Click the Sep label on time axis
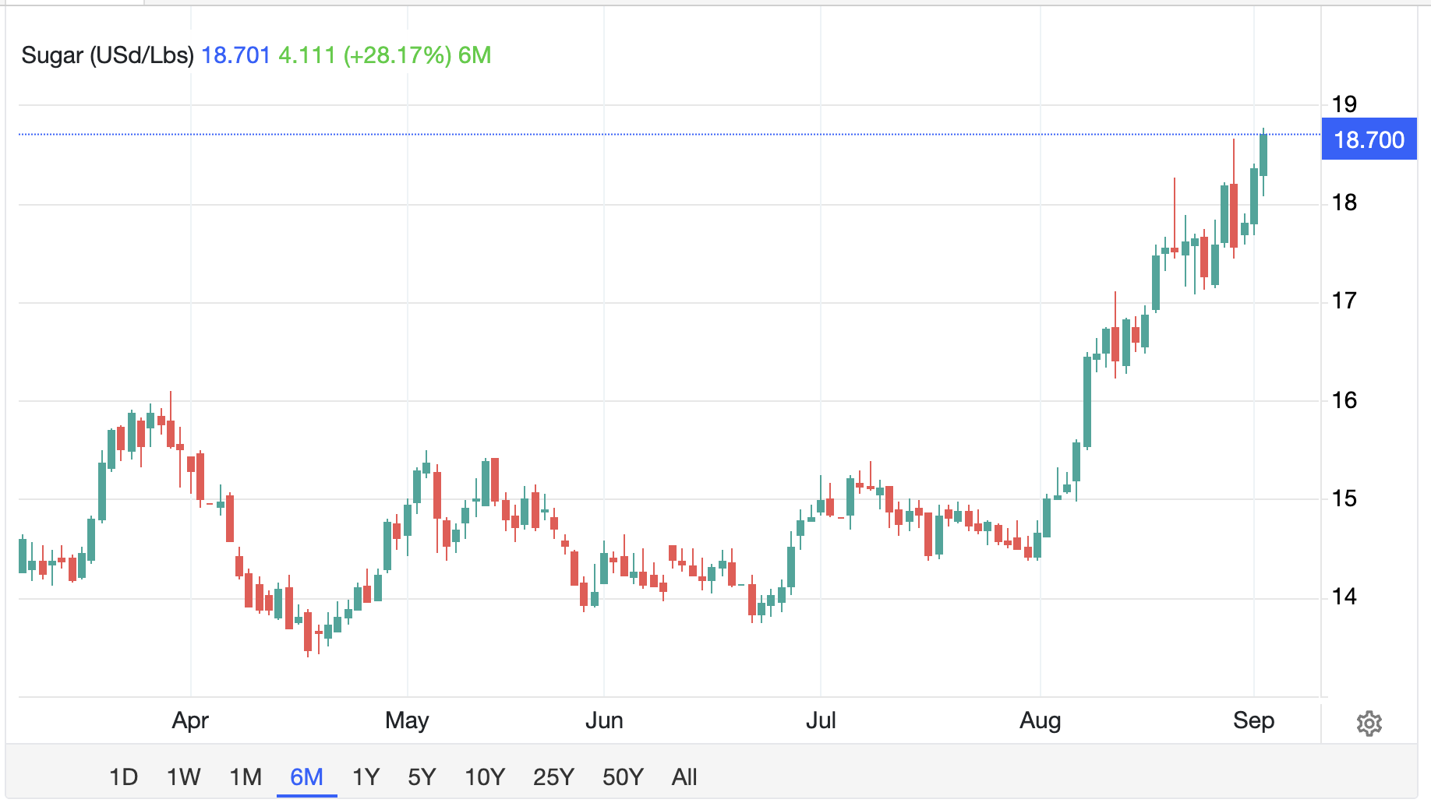 [x=1253, y=720]
